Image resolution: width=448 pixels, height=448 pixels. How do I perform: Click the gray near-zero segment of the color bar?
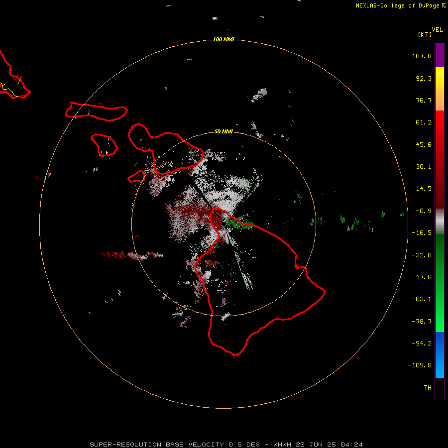pyautogui.click(x=440, y=222)
